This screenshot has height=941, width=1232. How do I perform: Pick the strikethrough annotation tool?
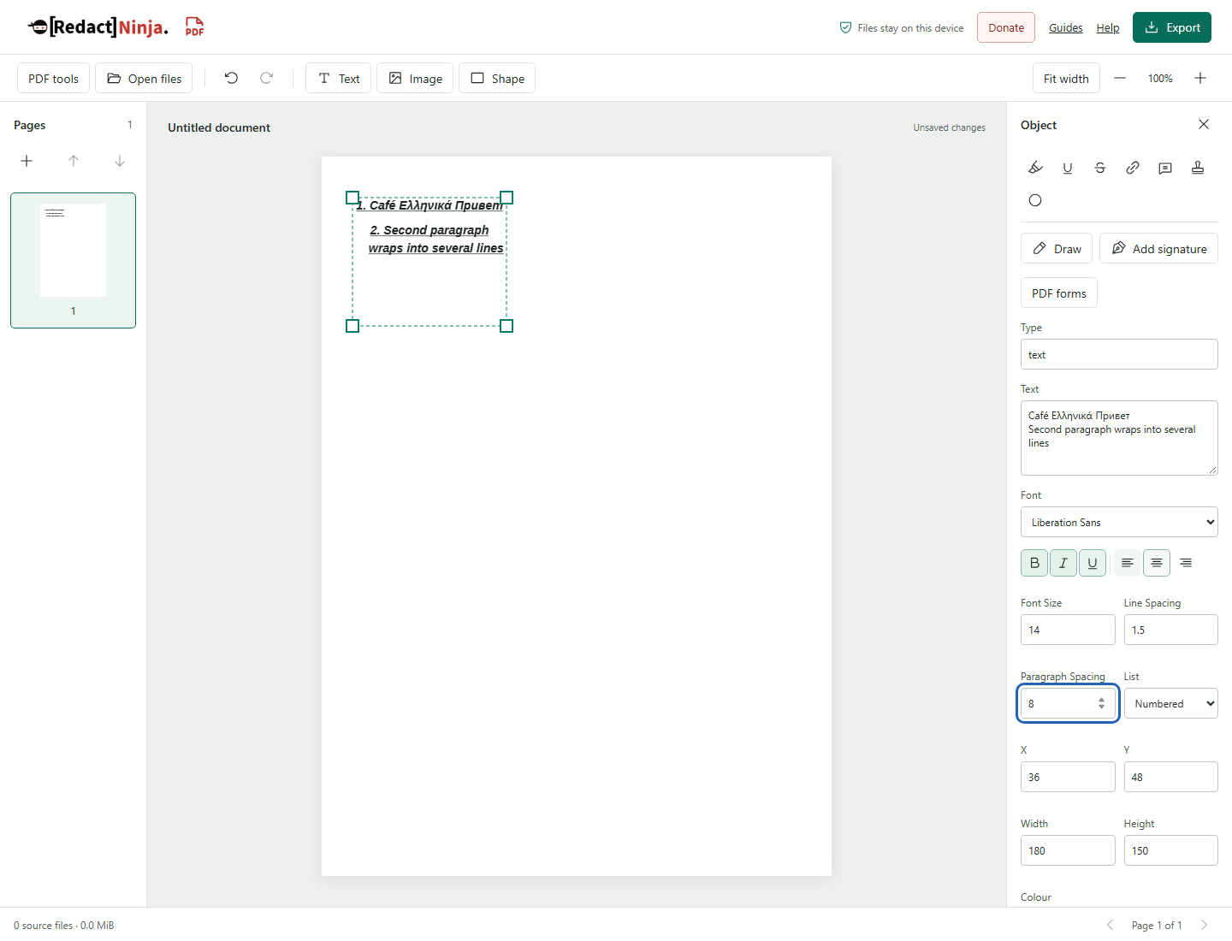pyautogui.click(x=1100, y=168)
